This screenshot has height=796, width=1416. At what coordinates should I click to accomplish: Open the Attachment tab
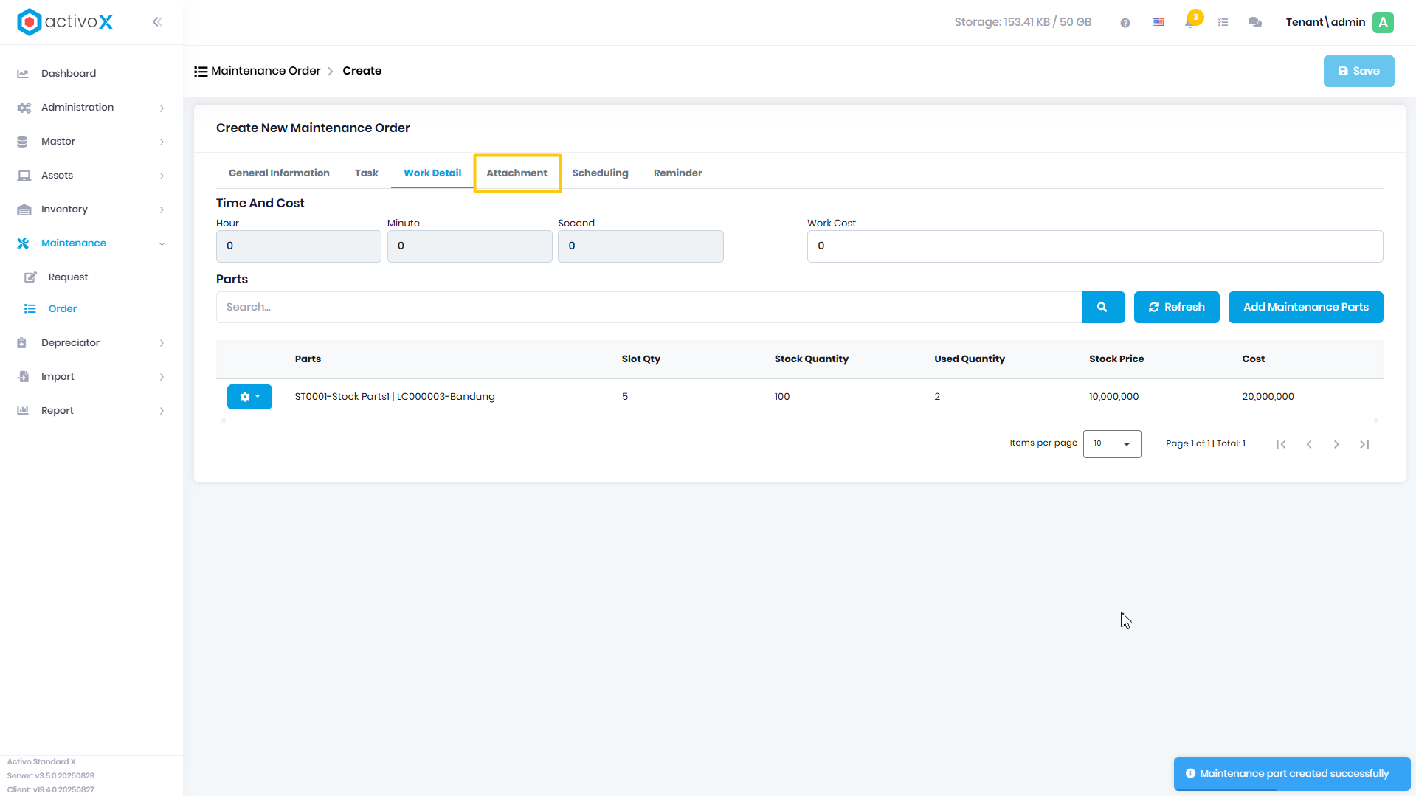(517, 173)
